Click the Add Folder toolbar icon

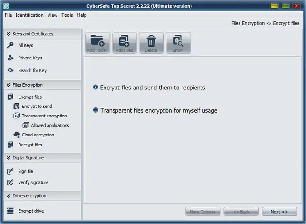[98, 43]
